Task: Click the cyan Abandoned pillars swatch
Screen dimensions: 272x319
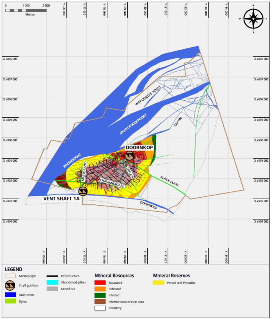Action: point(52,282)
